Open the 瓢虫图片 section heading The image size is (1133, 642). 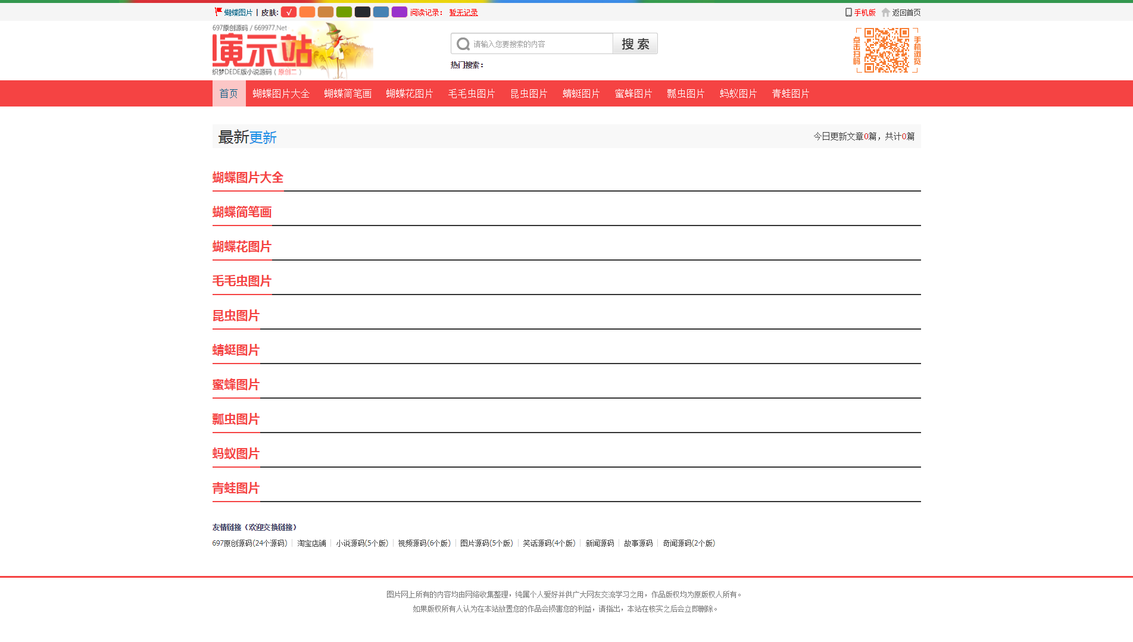coord(236,419)
